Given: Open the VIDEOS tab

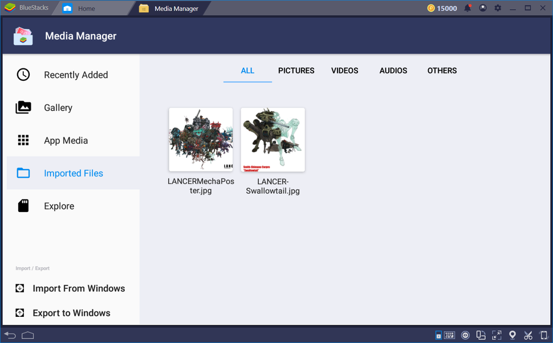Looking at the screenshot, I should point(344,71).
